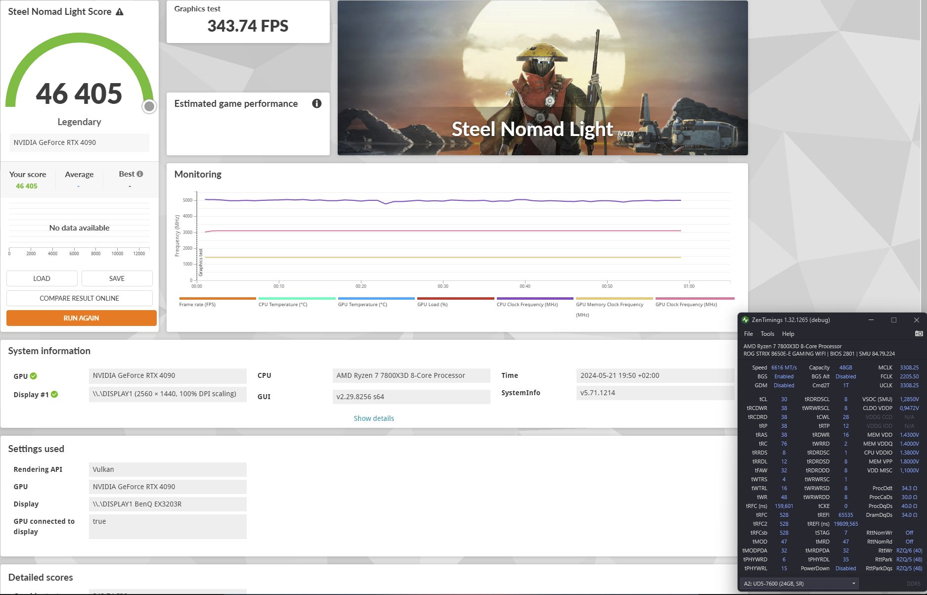Click the GUI version v2.29.8256 s64 field
927x595 pixels.
[x=411, y=397]
